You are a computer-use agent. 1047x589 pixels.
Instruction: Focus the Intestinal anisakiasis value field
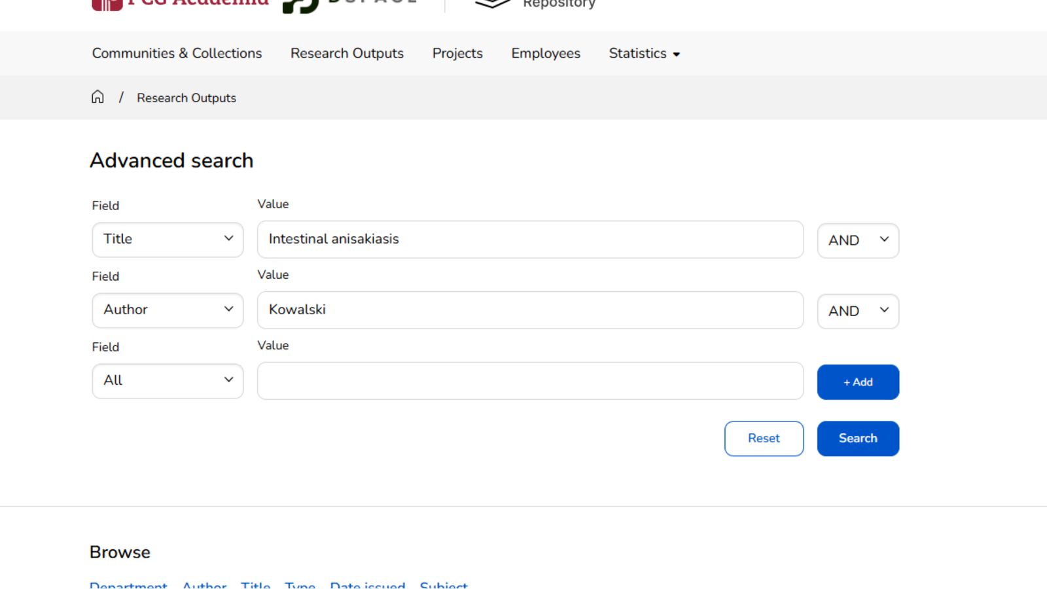[x=530, y=240]
